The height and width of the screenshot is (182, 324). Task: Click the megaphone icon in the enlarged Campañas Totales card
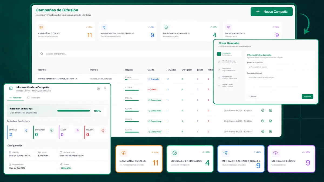[x=123, y=153]
